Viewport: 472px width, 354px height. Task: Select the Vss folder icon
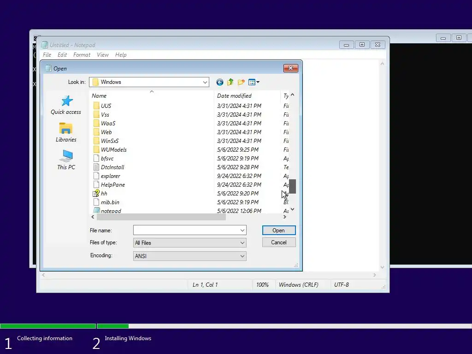pyautogui.click(x=96, y=114)
